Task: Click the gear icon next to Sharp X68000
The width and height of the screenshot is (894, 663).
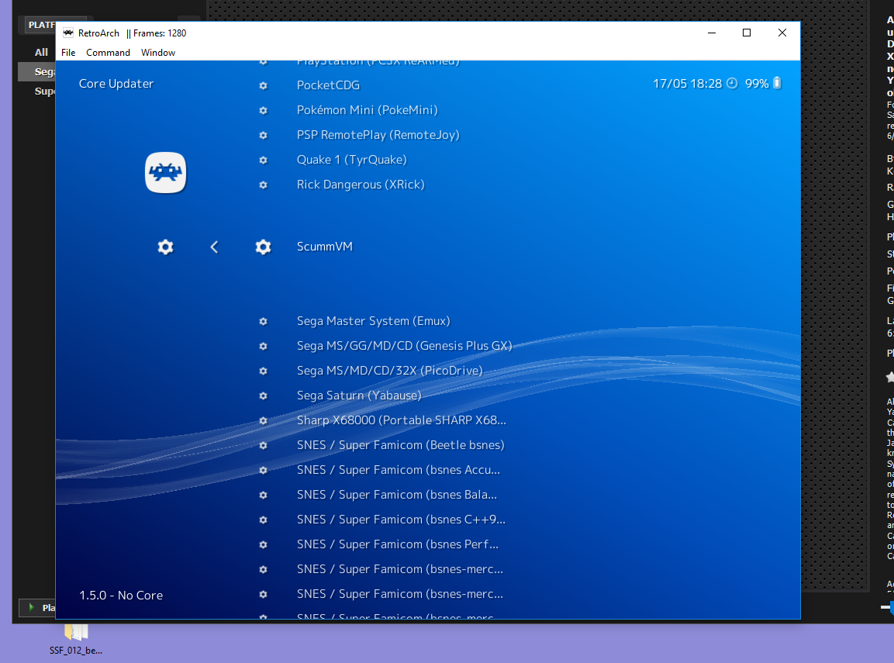Action: coord(263,421)
